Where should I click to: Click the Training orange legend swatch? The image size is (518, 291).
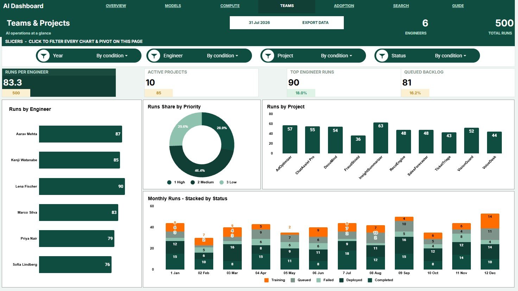[266, 280]
